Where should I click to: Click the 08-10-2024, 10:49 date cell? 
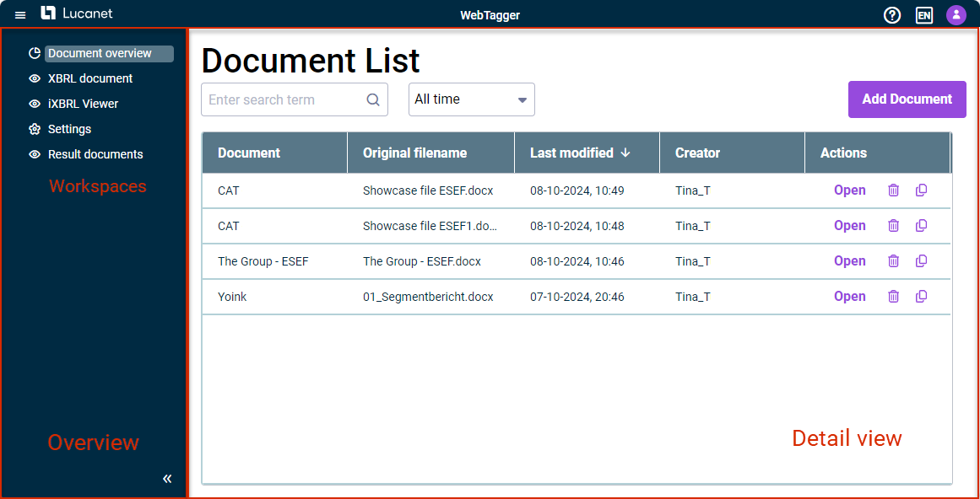577,190
